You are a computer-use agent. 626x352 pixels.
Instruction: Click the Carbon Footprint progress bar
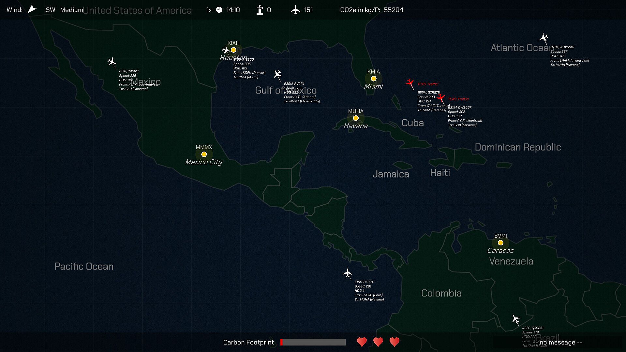point(313,342)
